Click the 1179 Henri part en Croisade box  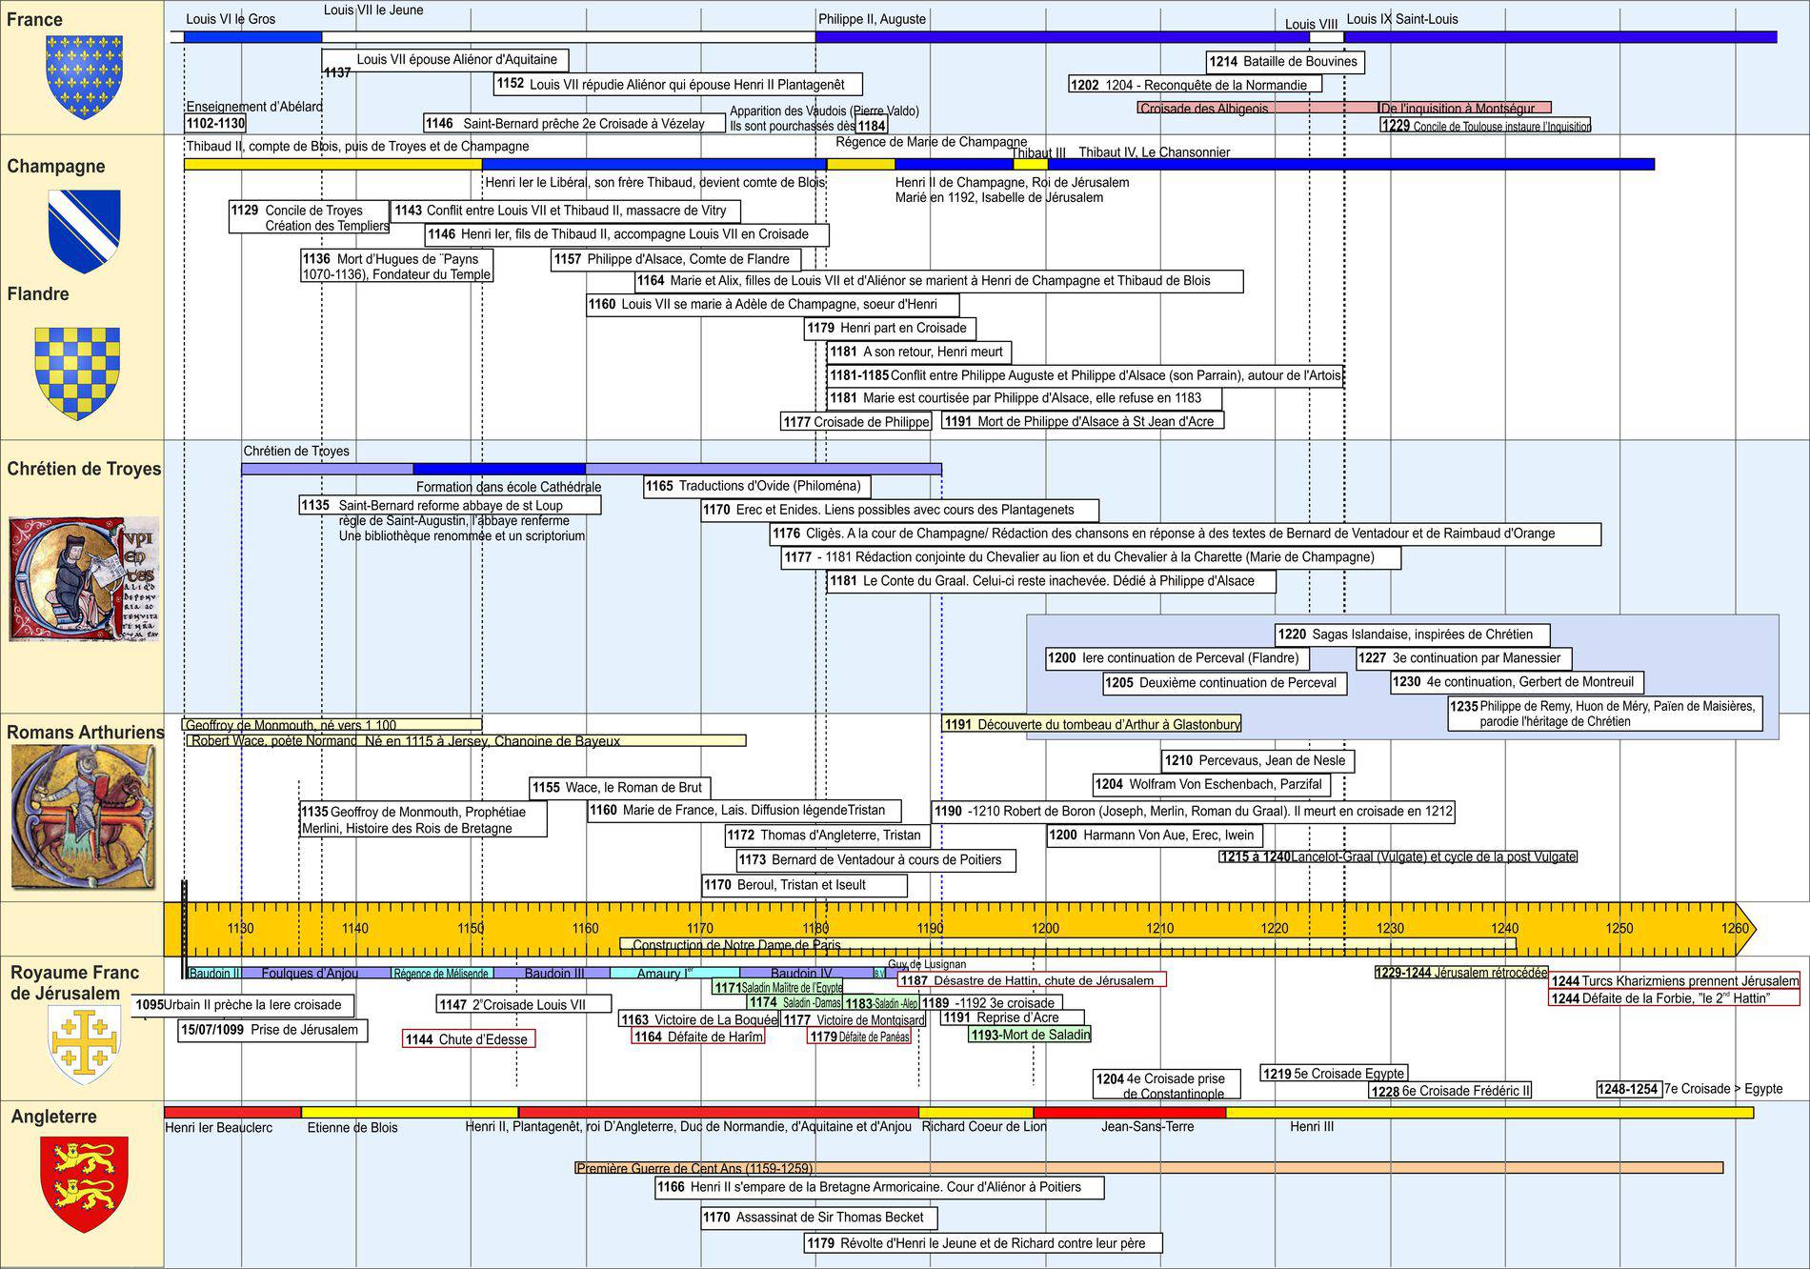click(x=890, y=329)
